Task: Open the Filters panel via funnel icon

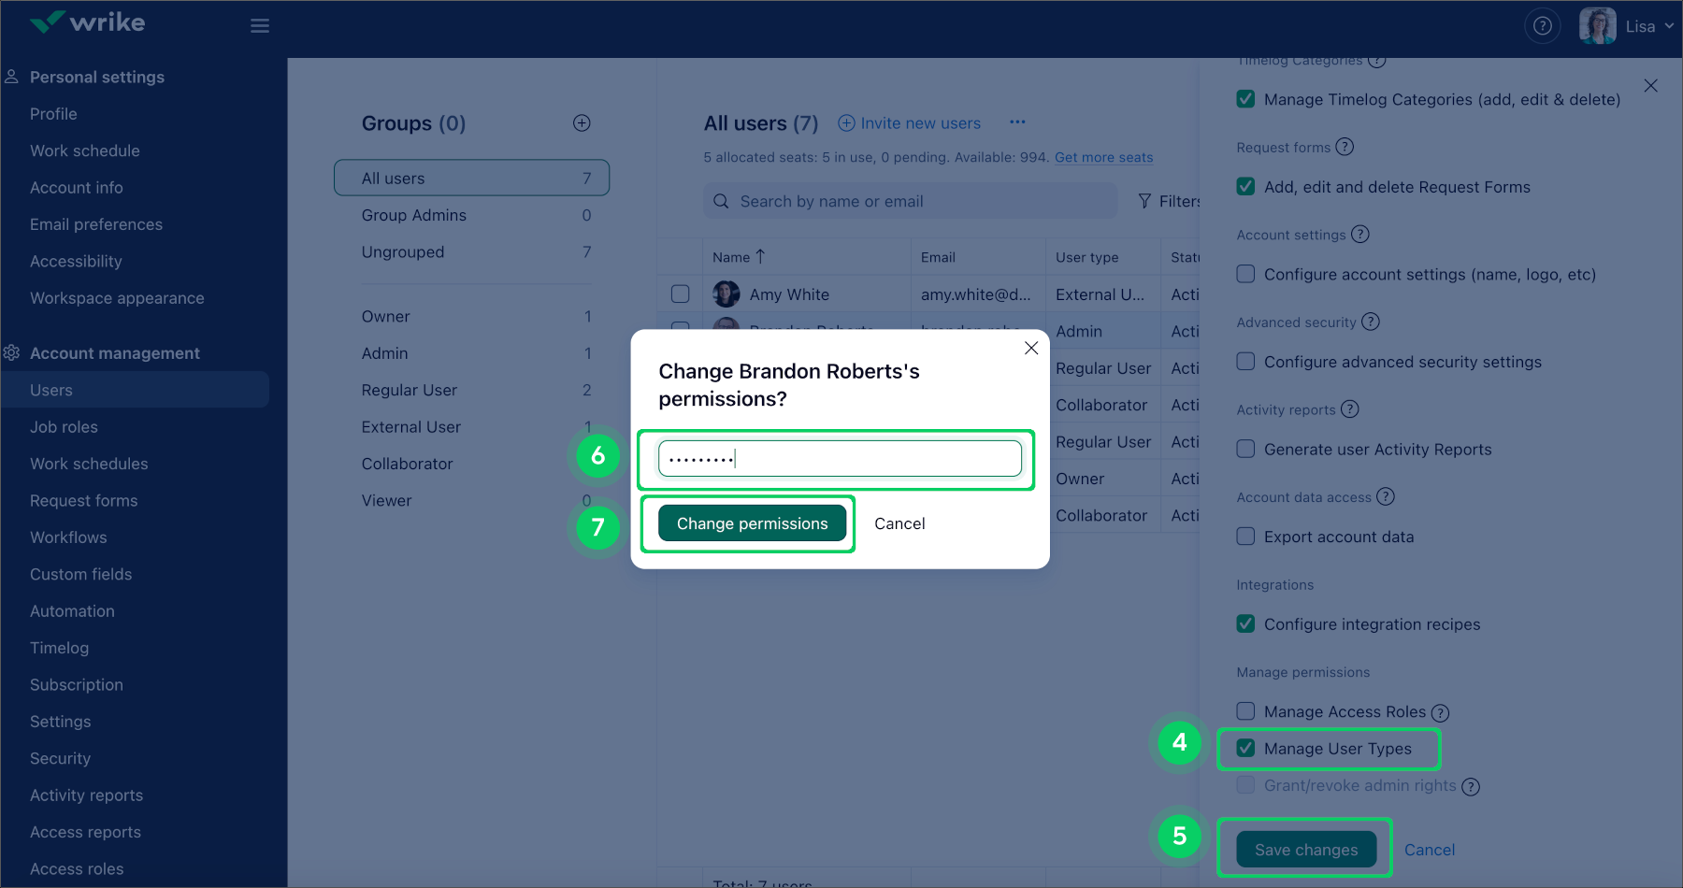Action: point(1144,200)
